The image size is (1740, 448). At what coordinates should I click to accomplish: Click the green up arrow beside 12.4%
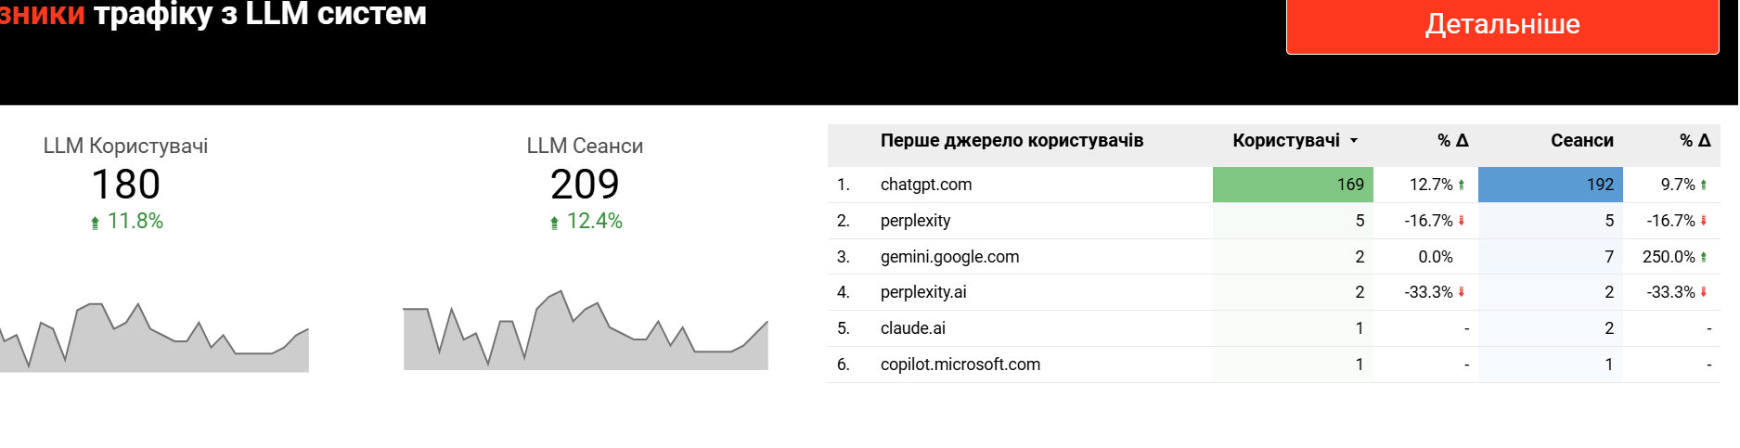(554, 223)
